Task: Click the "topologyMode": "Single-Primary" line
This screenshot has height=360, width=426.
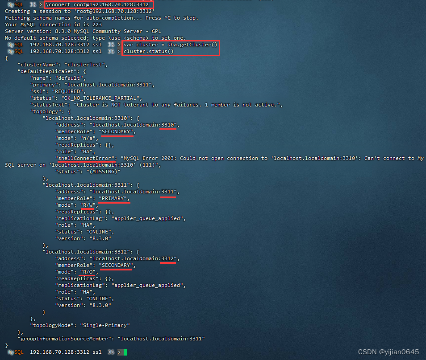Action: (80, 326)
